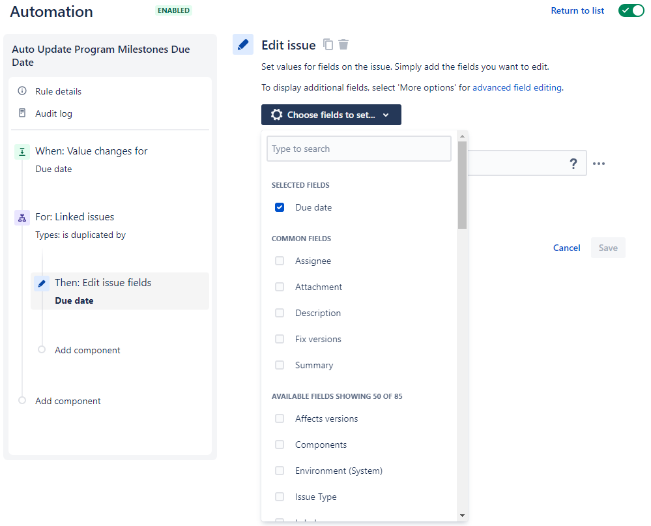
Task: Click the Assignee field label
Action: tap(313, 261)
